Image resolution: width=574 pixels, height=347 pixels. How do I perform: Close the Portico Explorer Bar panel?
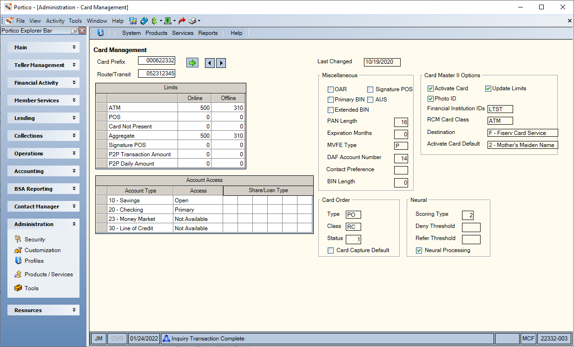[82, 31]
